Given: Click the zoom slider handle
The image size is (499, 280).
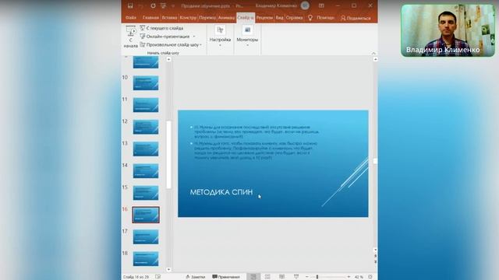Looking at the screenshot, I should pyautogui.click(x=317, y=277).
